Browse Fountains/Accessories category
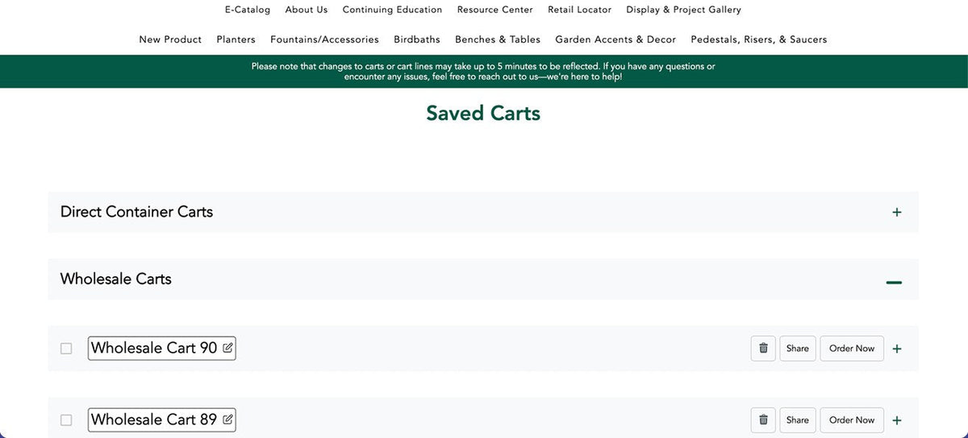 [x=324, y=39]
